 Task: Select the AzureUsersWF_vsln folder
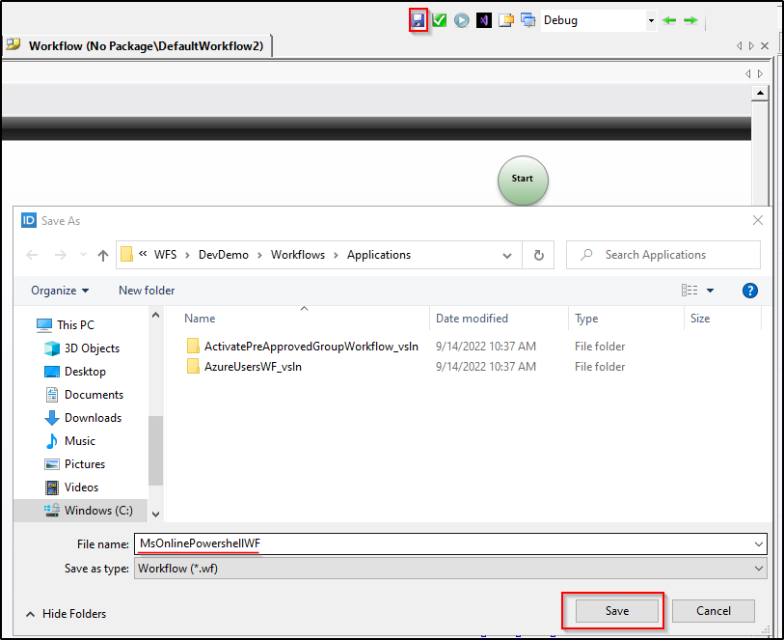255,366
